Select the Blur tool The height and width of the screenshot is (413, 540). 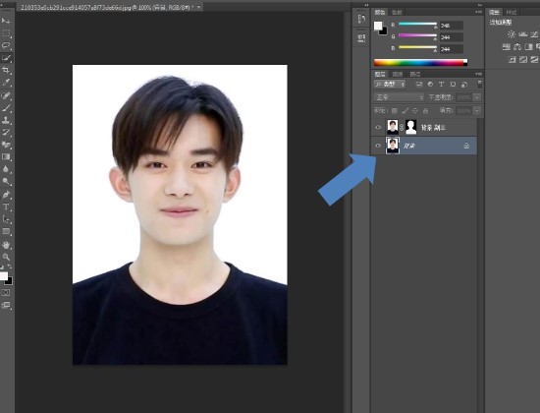pyautogui.click(x=6, y=169)
